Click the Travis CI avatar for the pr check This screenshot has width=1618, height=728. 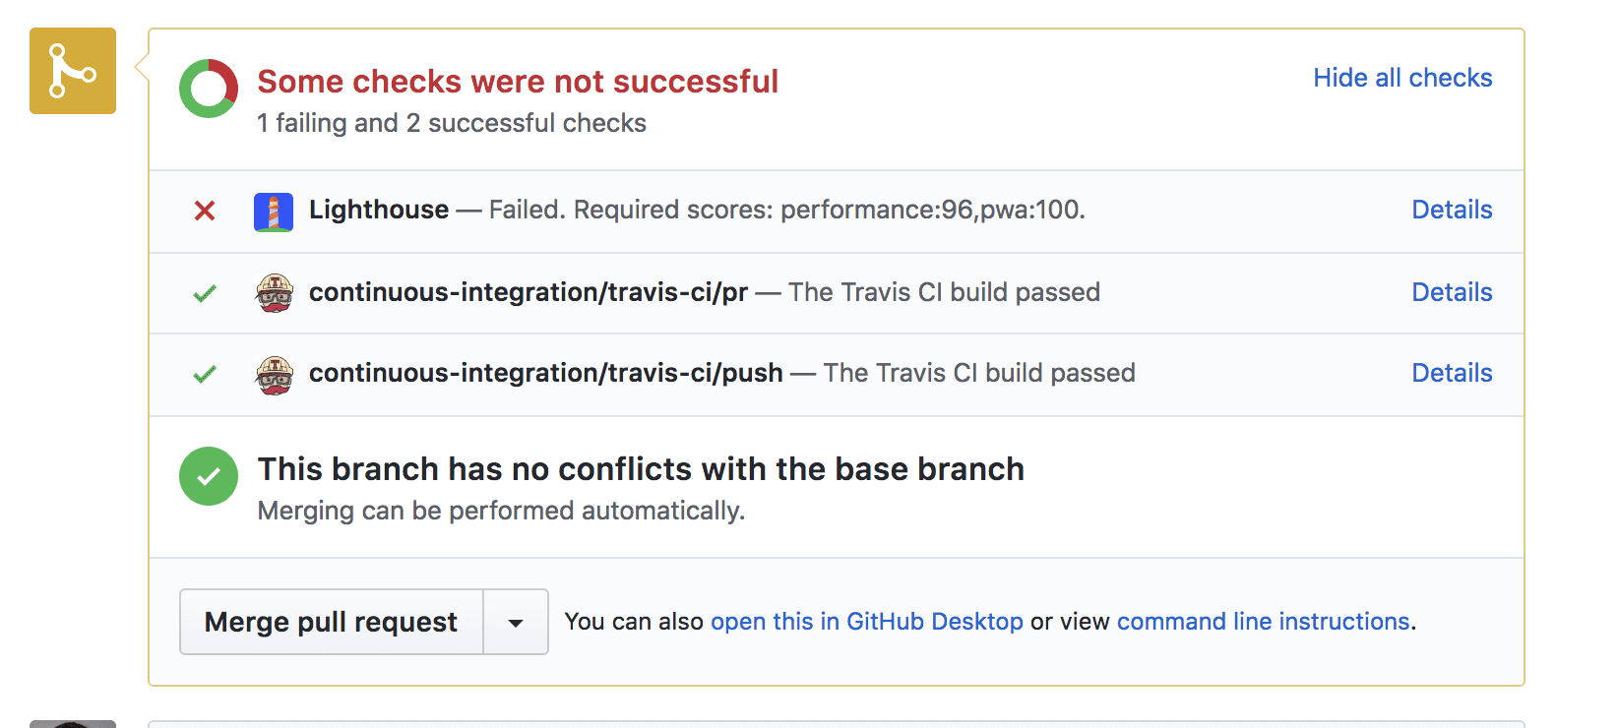click(276, 292)
